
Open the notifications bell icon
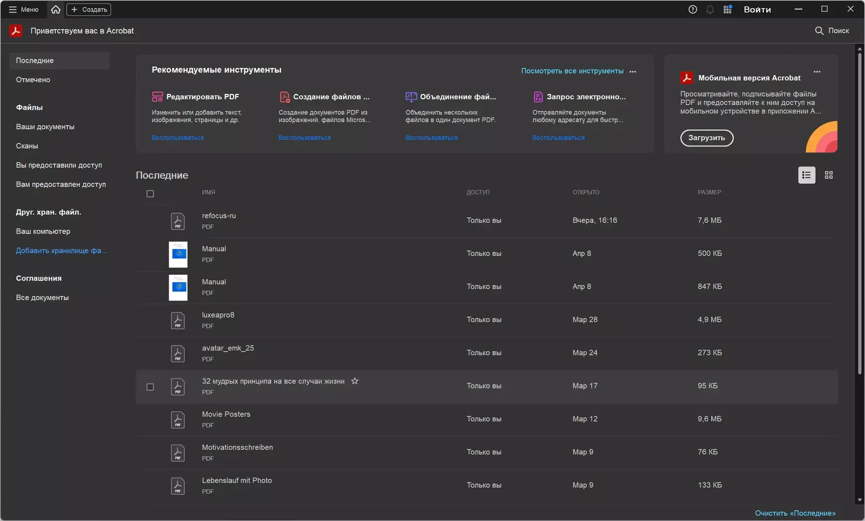(710, 9)
